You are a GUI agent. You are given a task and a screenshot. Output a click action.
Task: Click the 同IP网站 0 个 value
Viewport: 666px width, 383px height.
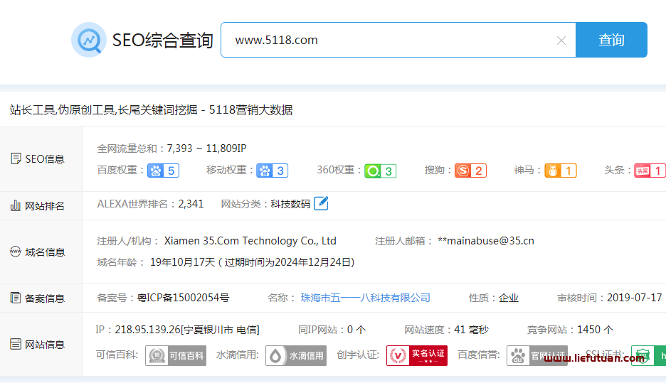tap(356, 330)
